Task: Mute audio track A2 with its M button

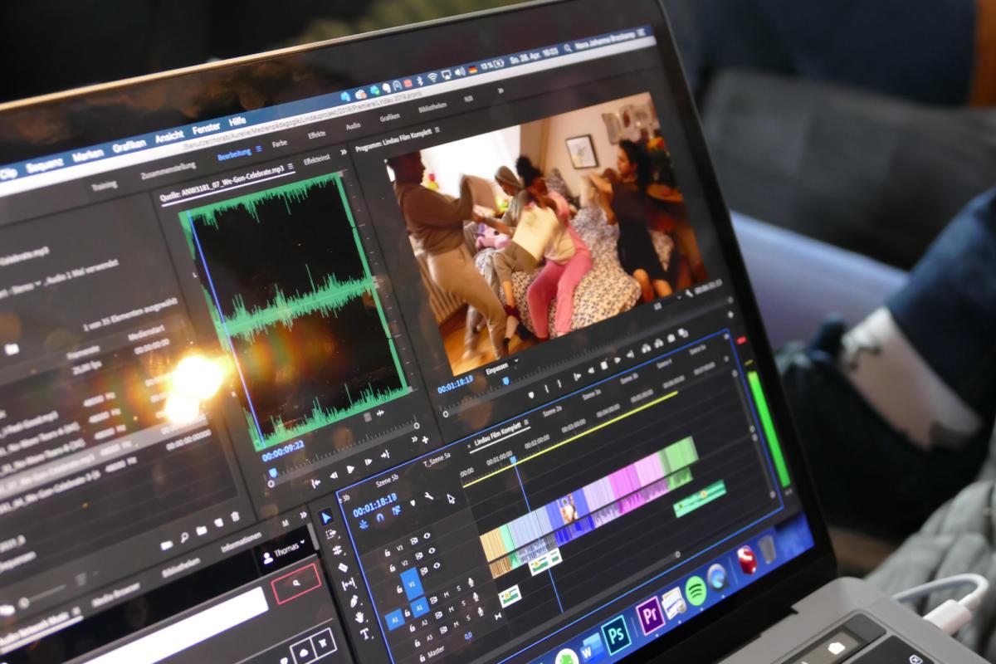Action: 452,609
